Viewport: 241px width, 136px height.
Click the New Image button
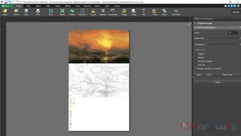click(228, 75)
